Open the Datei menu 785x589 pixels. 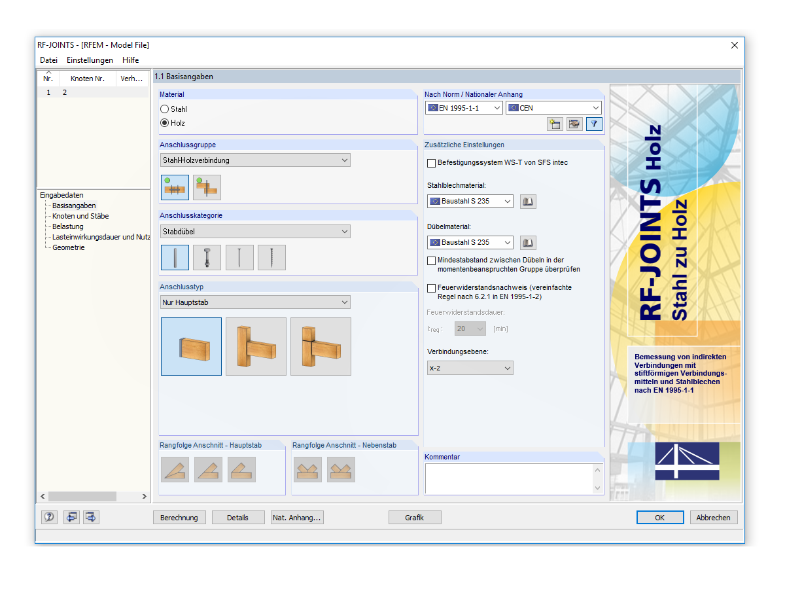[x=48, y=60]
